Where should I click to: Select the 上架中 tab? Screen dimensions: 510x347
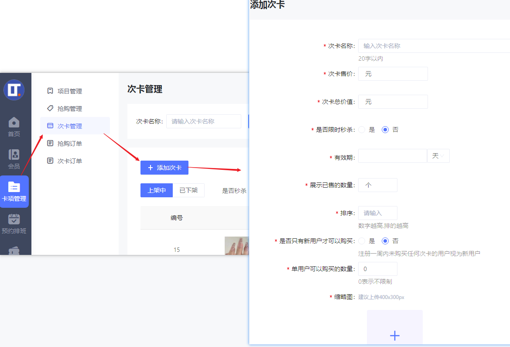pos(156,190)
